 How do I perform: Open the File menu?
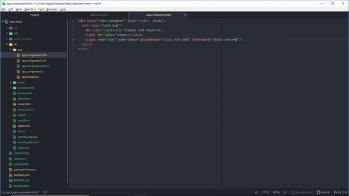(x=4, y=9)
